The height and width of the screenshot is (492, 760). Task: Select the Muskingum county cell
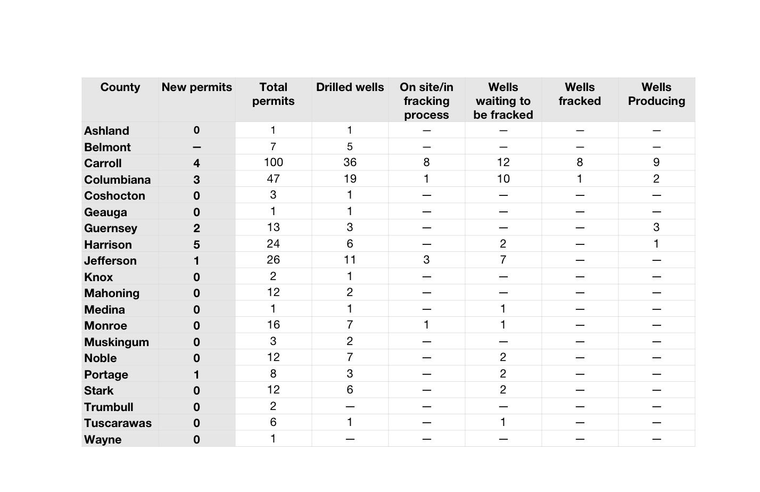click(x=116, y=342)
